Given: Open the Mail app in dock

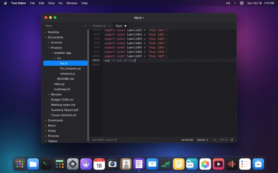Looking at the screenshot, I should tap(152, 164).
